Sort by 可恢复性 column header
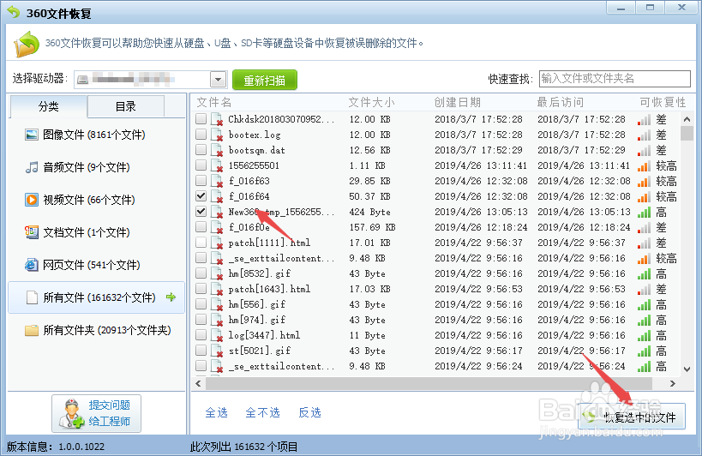Image resolution: width=702 pixels, height=456 pixels. click(x=663, y=103)
